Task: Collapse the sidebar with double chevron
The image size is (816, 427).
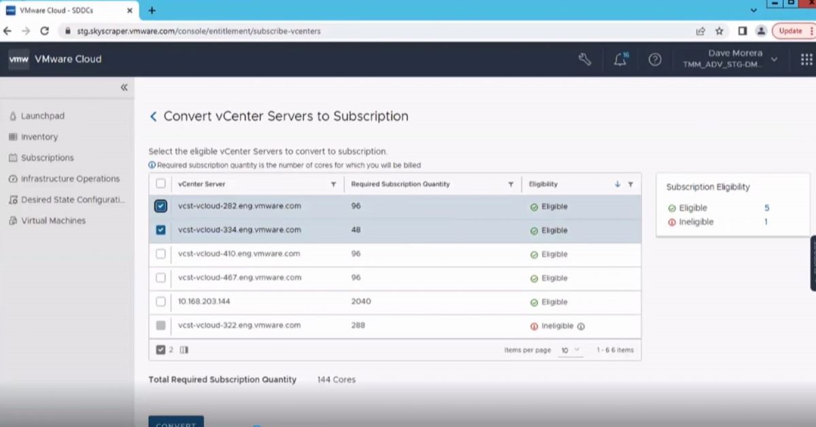Action: point(124,88)
